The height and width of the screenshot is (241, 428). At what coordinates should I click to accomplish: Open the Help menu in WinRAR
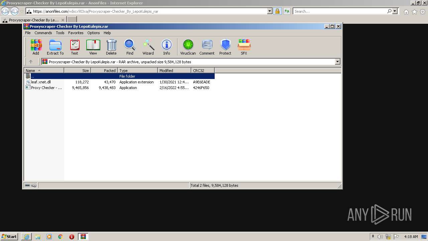click(x=107, y=33)
